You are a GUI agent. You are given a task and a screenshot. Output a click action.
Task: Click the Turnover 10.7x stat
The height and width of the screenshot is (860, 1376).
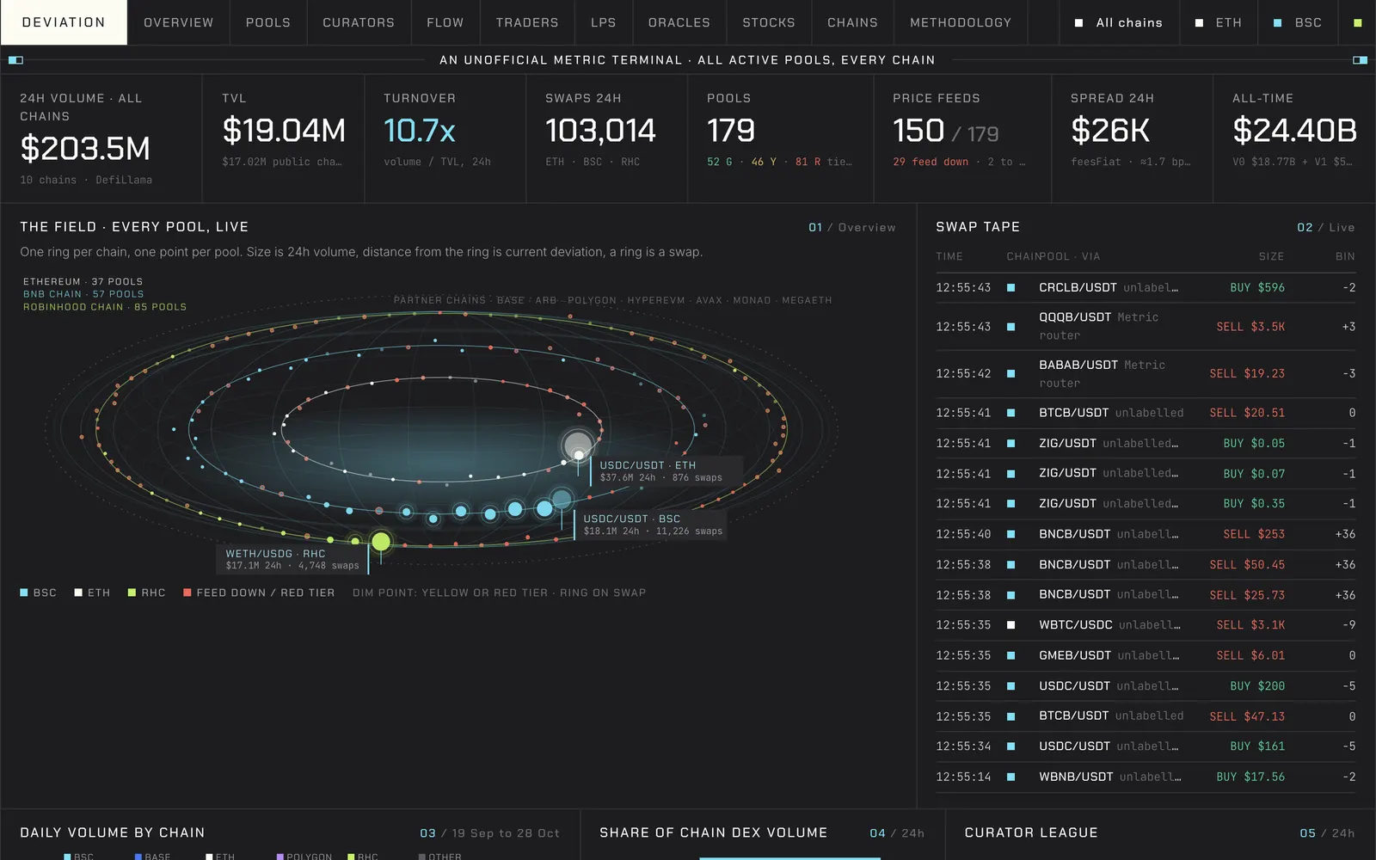[445, 138]
